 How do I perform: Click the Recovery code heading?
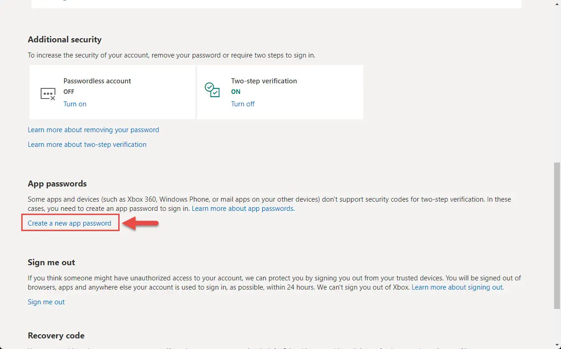56,335
